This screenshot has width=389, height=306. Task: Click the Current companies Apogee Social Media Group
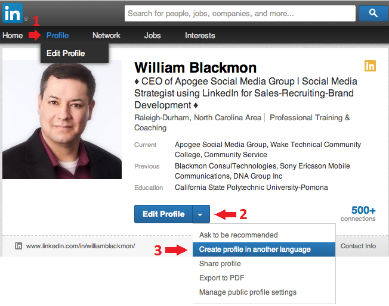(221, 145)
